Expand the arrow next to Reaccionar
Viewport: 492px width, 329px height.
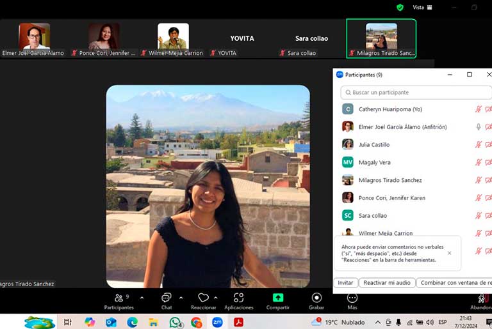pos(215,298)
